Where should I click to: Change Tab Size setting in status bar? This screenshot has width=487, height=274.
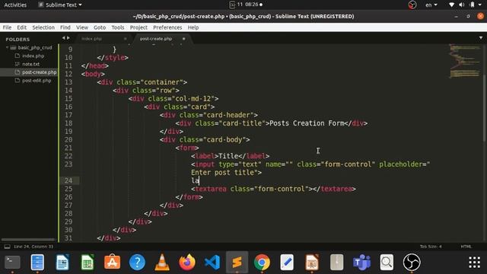431,247
